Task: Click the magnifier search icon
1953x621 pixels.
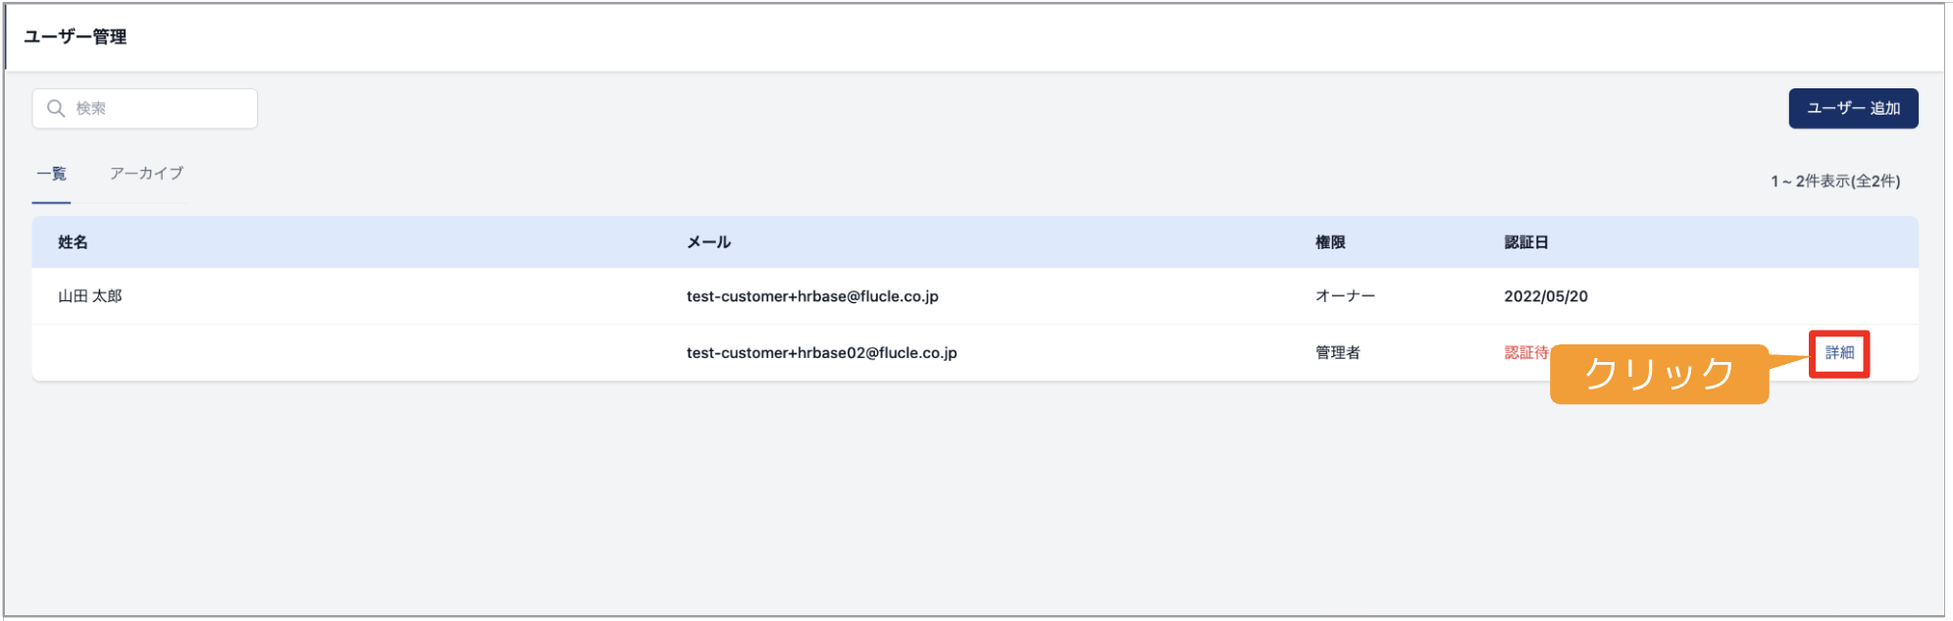Action: tap(56, 108)
